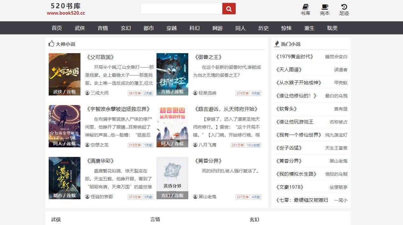Open the 《趋吉避凶，从天师府开始》 title link
The height and width of the screenshot is (225, 403).
226,109
